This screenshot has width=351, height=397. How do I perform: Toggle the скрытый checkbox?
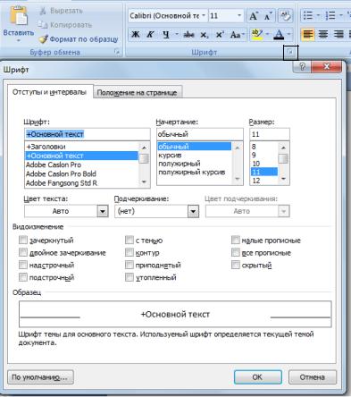(x=236, y=265)
